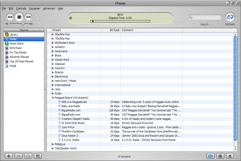Click the small stream arrow in the display

[x=70, y=18]
